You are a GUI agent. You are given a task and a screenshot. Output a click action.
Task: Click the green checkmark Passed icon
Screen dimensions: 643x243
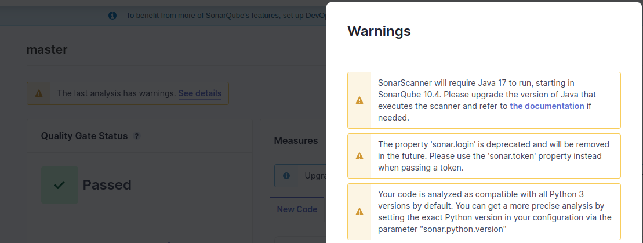click(x=60, y=185)
